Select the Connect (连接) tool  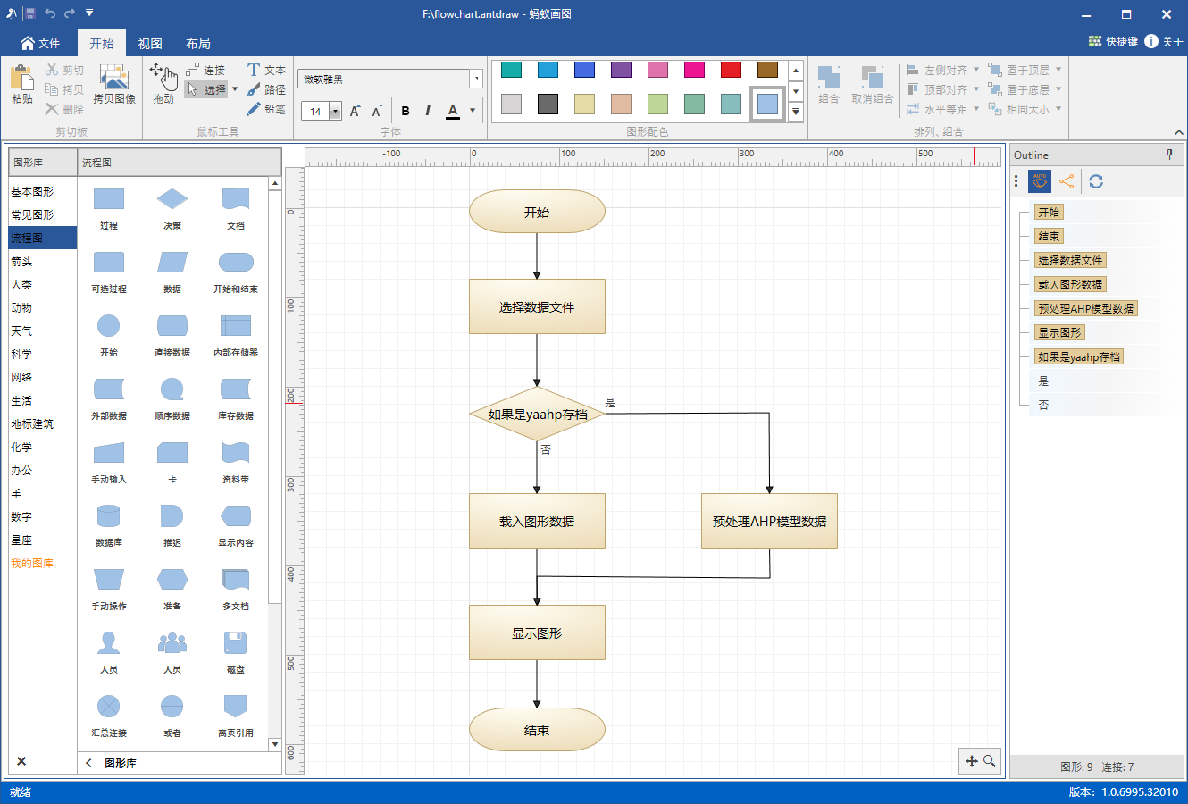[206, 70]
